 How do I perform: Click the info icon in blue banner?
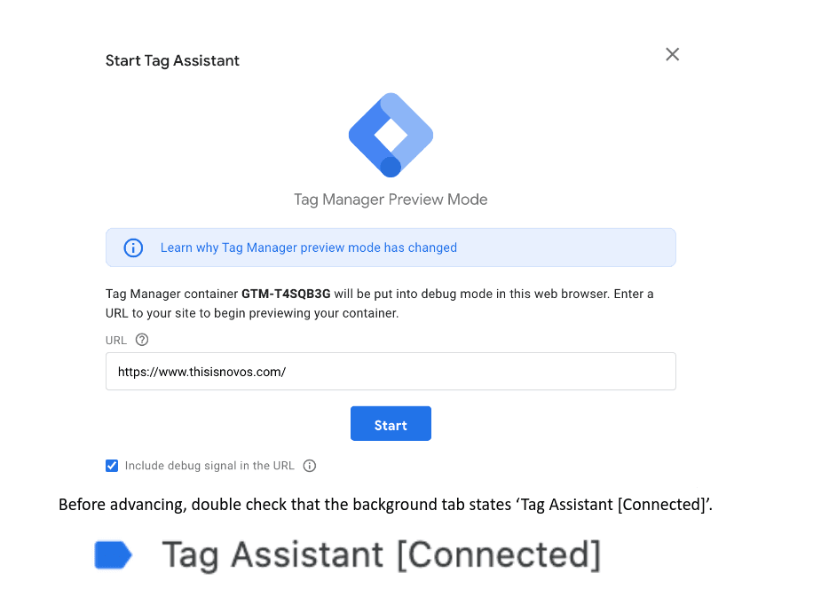[x=133, y=247]
